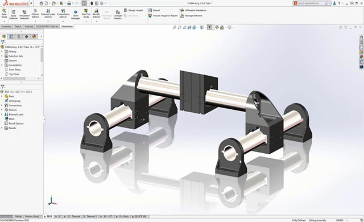Switch to the Assembly ribbon tab
The image size is (364, 222).
[x=6, y=27]
